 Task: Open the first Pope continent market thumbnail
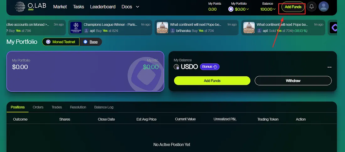(162, 28)
